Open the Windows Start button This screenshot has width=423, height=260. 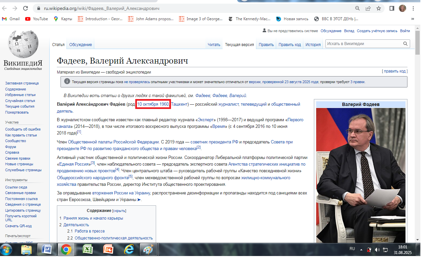6,250
